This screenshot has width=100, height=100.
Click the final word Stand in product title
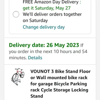[x=37, y=96]
